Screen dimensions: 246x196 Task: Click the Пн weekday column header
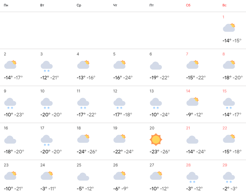pos(6,5)
